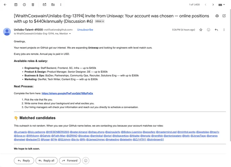Image resolution: width=231 pixels, height=167 pixels.
Task: Print the whole conversation
Action: 217,16
